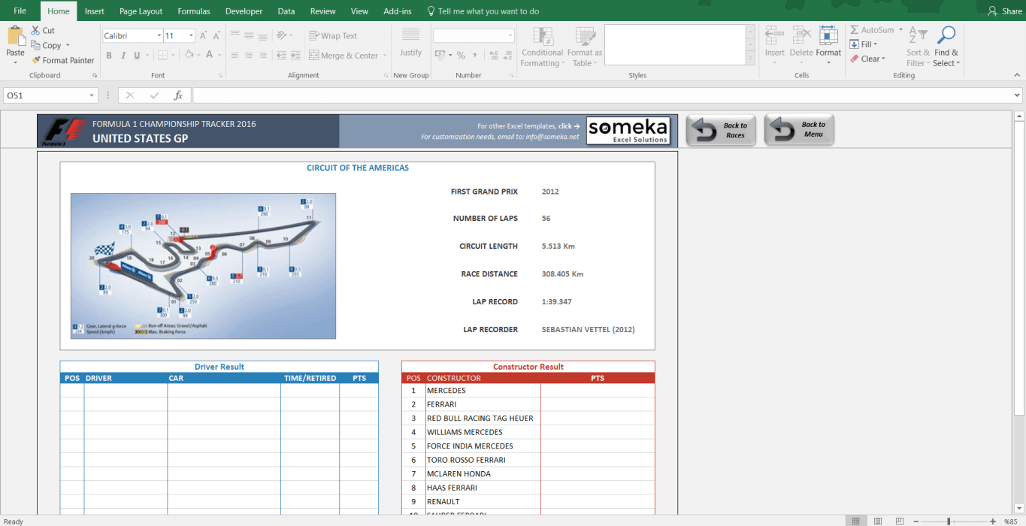Open the Calibri font name dropdown
The height and width of the screenshot is (526, 1026).
pos(159,35)
